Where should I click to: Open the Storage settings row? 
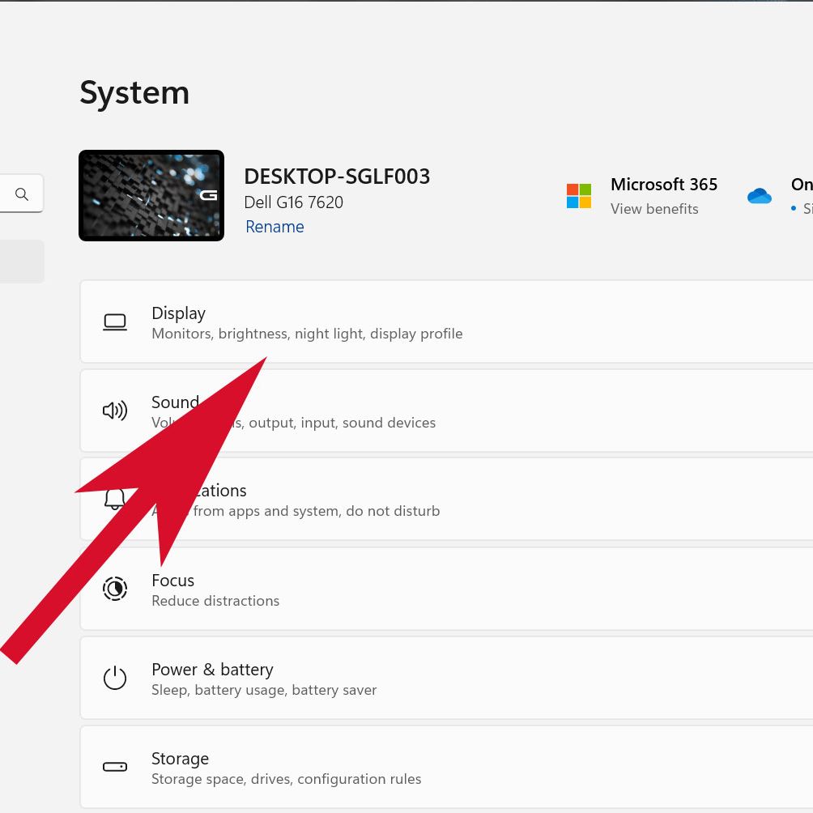click(x=486, y=768)
